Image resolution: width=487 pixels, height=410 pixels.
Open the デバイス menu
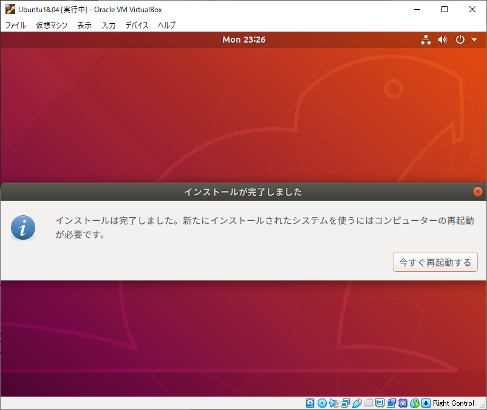pos(137,25)
